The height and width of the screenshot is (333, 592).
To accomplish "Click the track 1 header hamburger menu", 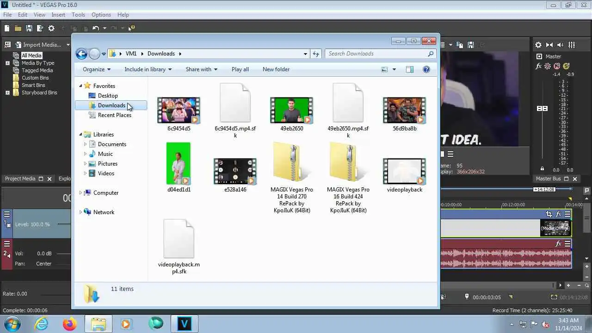I will 7,214.
